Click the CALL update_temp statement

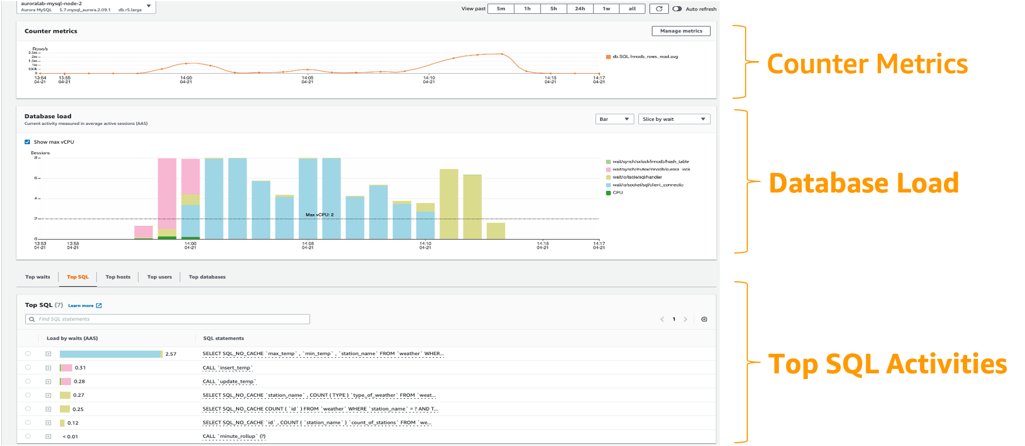tap(229, 382)
